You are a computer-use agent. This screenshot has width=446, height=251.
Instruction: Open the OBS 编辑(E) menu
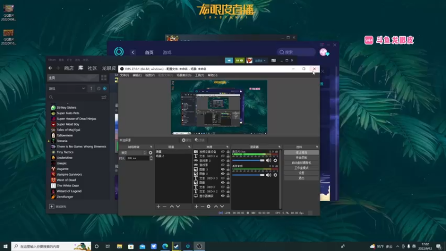(137, 75)
